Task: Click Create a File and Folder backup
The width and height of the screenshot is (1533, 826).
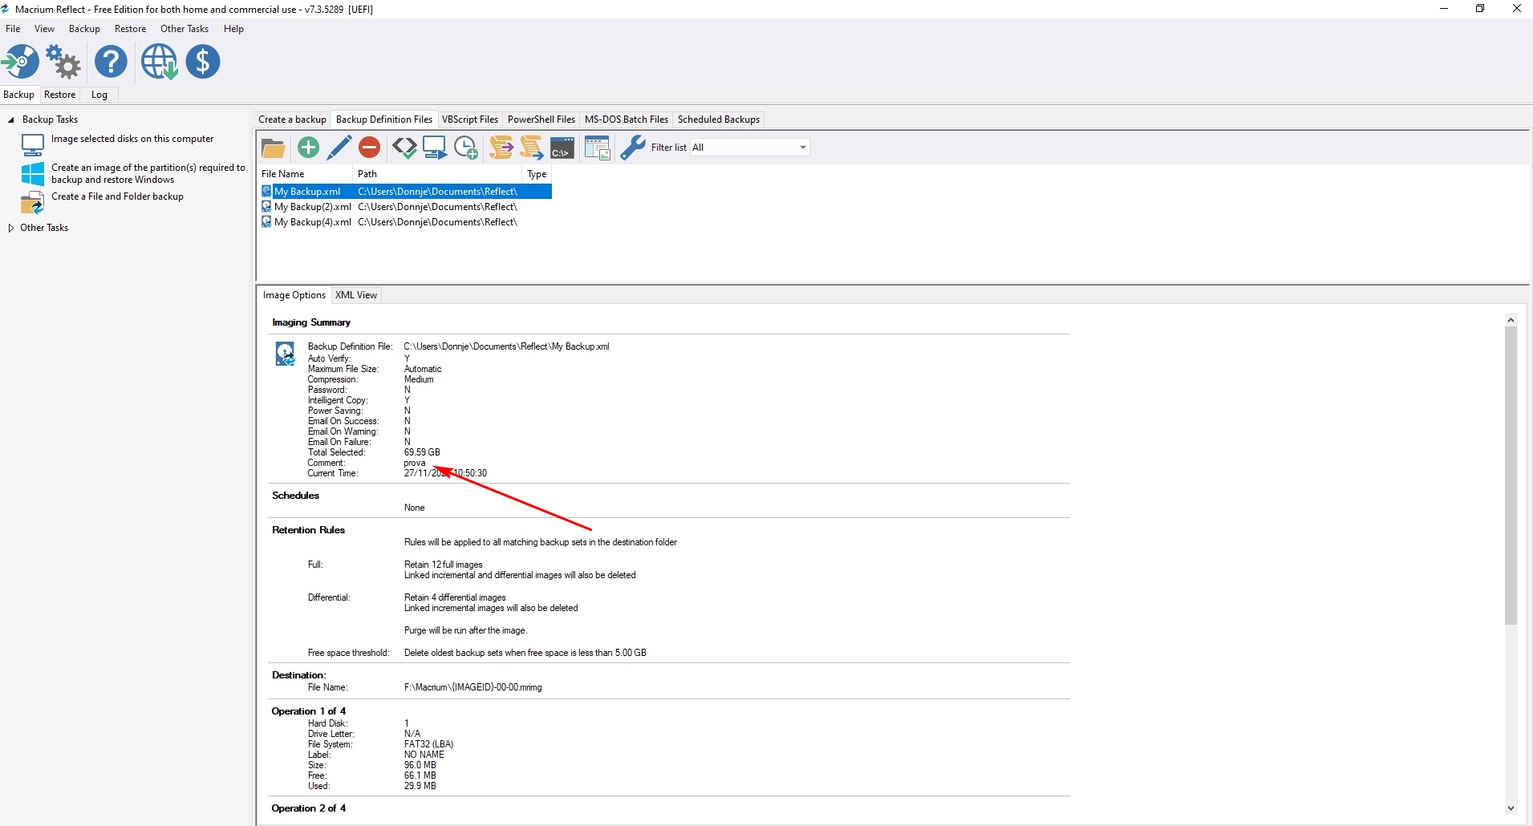Action: click(117, 196)
